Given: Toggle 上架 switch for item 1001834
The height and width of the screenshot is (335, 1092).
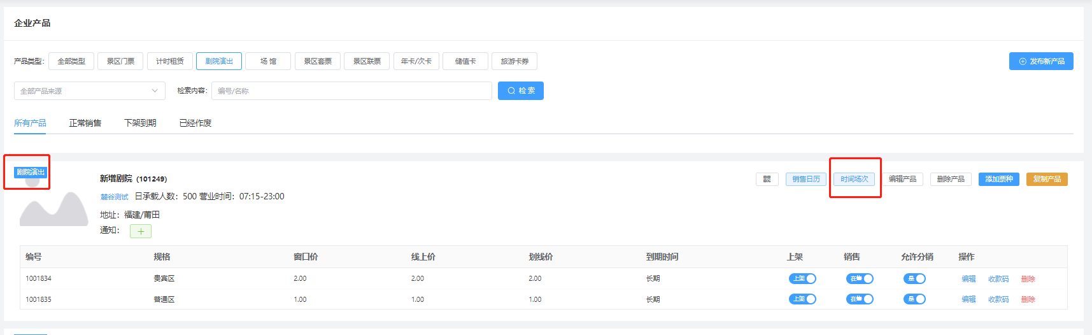Looking at the screenshot, I should tap(802, 279).
